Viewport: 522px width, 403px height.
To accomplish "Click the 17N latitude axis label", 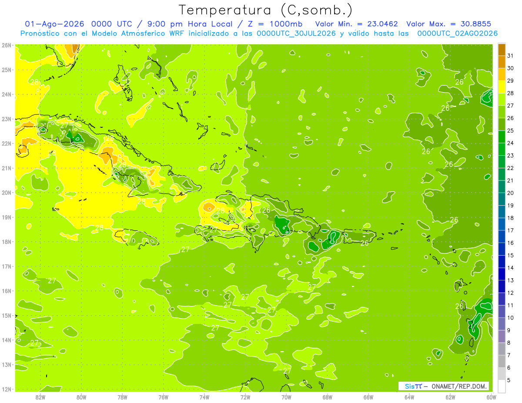I will [x=7, y=266].
